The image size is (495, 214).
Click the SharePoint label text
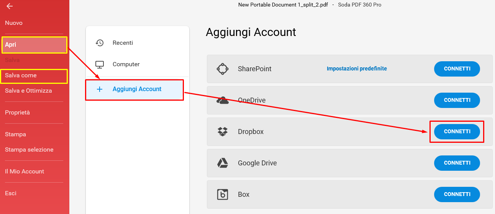coord(255,69)
